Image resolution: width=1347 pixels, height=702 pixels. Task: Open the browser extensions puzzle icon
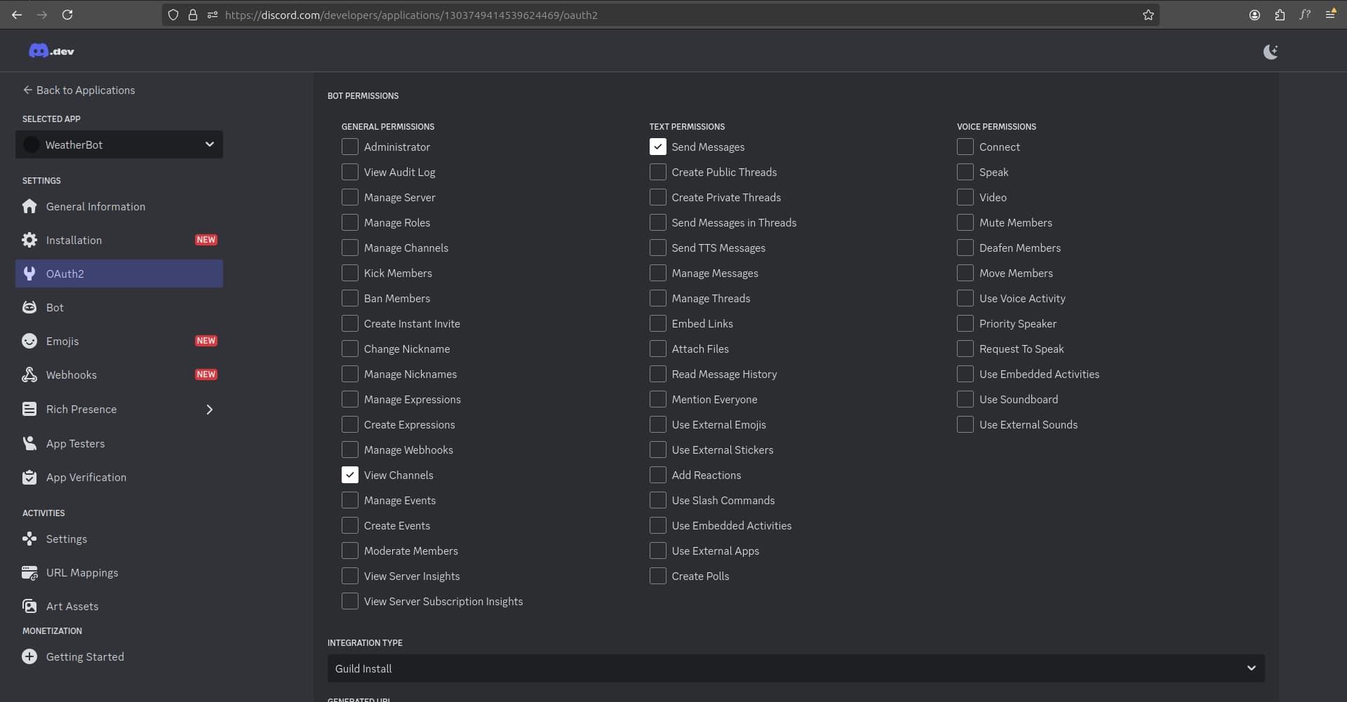tap(1280, 15)
